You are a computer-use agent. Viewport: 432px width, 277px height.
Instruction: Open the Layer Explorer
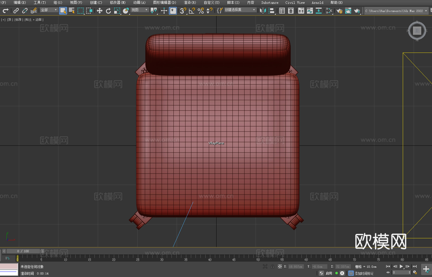pos(291,11)
